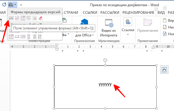Open legacy tools dropdown in quick access
This screenshot has width=174, height=111.
tap(12, 5)
